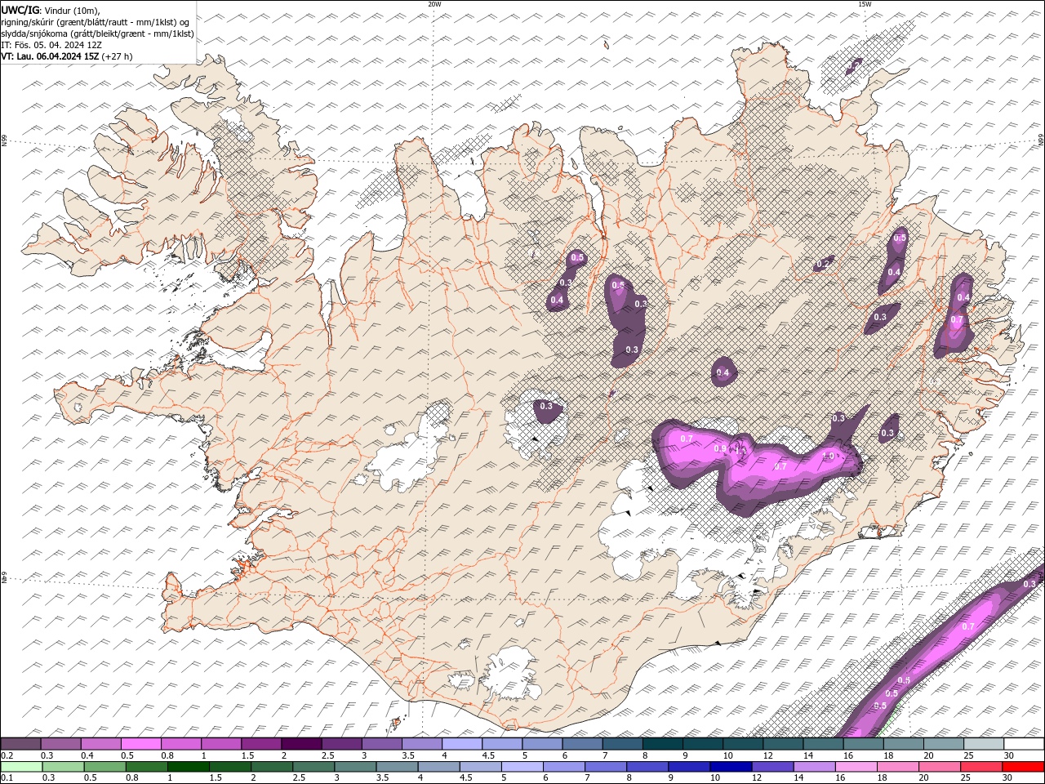Click the deep blue 10–12 swatch in bottom legend row

[731, 767]
